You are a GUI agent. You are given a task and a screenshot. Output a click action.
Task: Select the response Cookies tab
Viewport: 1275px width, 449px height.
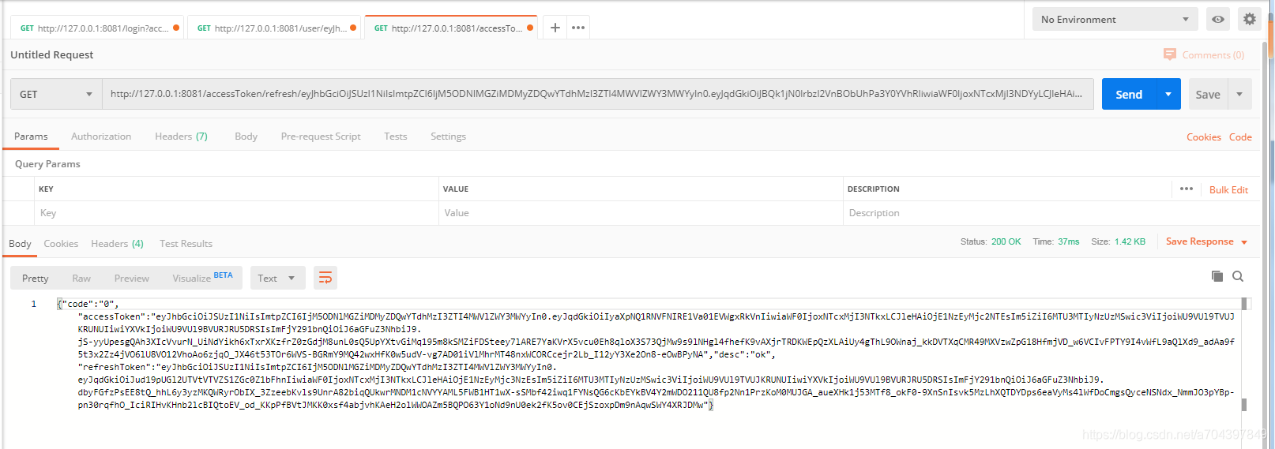pos(61,243)
